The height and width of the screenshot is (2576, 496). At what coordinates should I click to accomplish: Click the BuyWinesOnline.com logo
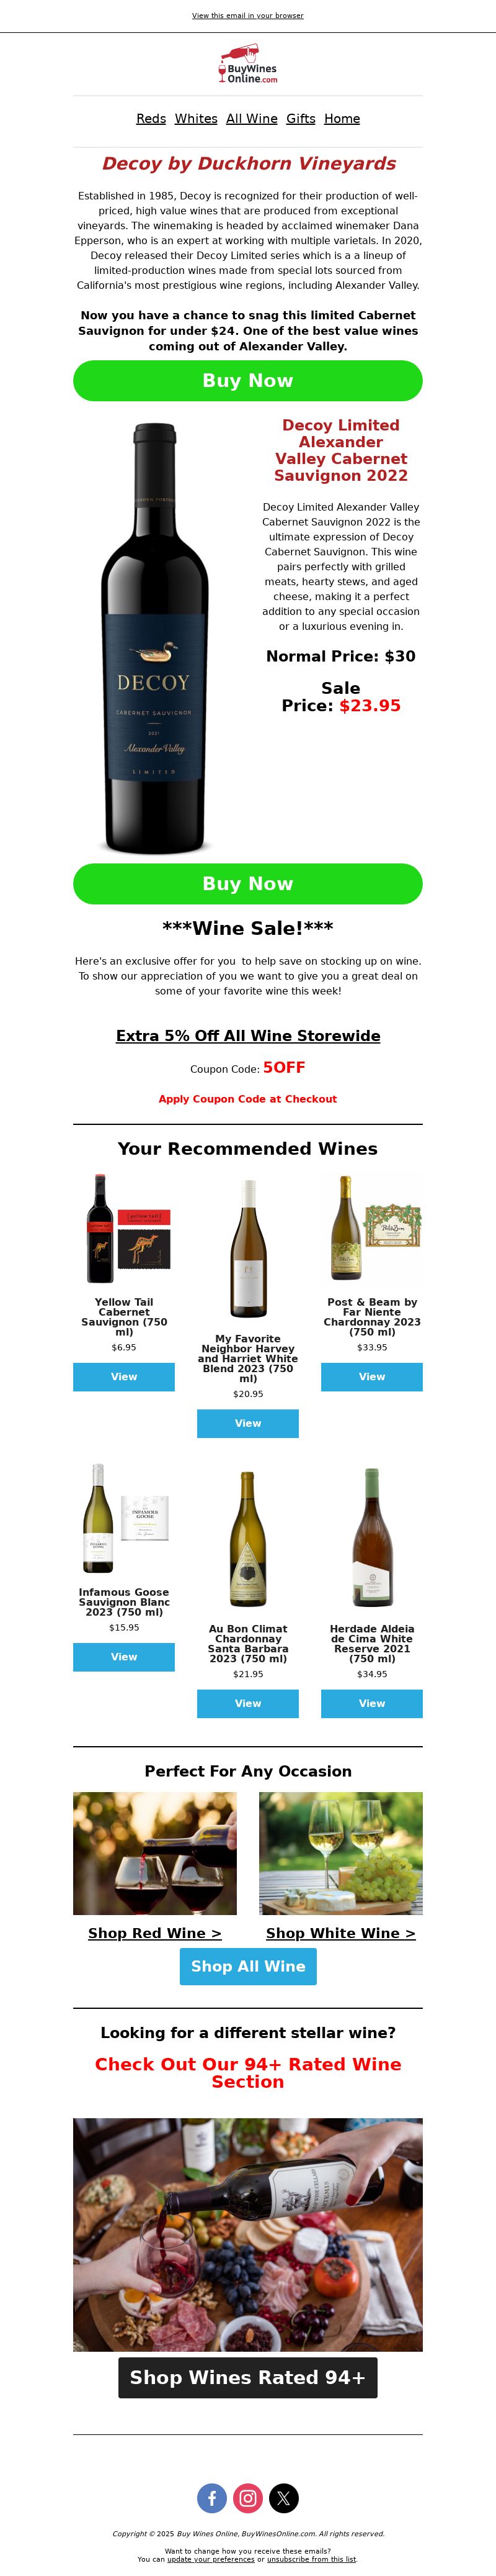247,64
